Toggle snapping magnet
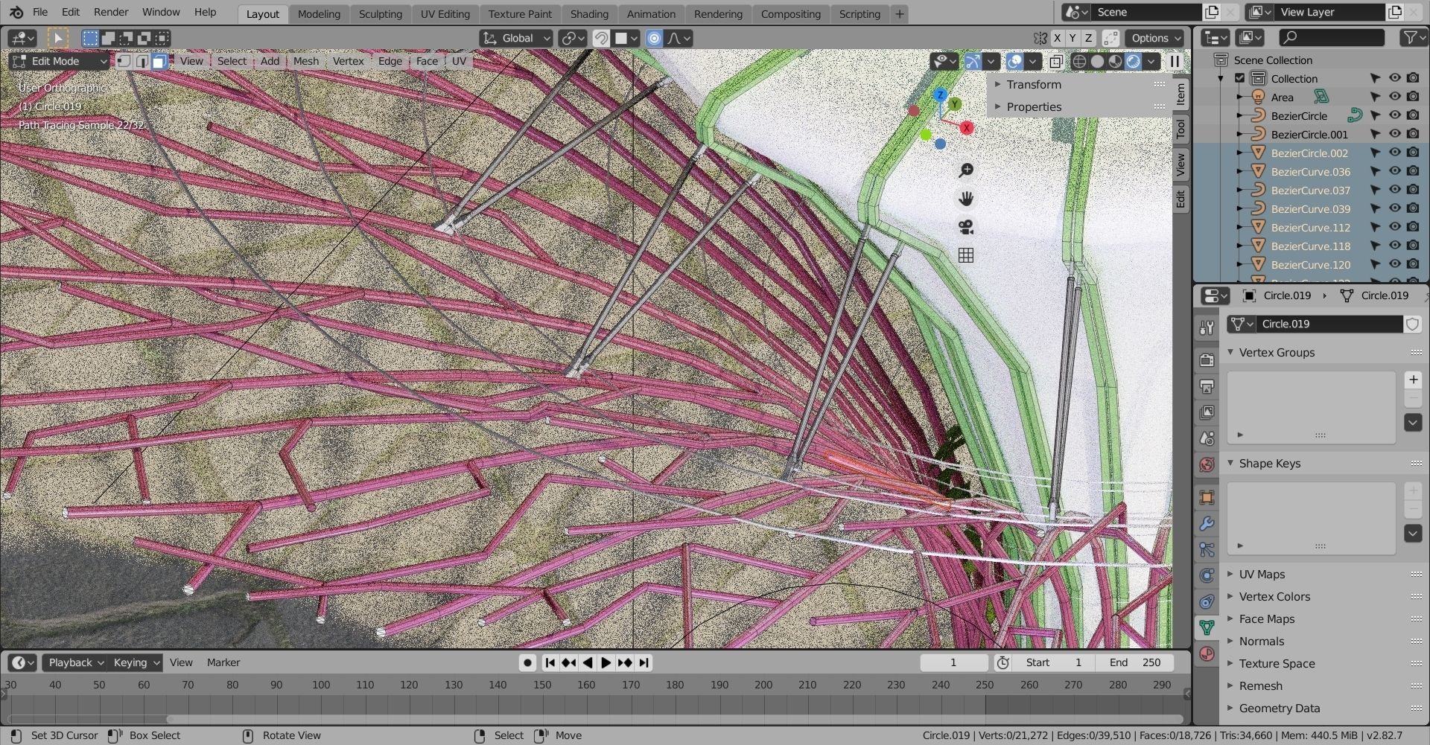The image size is (1430, 745). 601,38
